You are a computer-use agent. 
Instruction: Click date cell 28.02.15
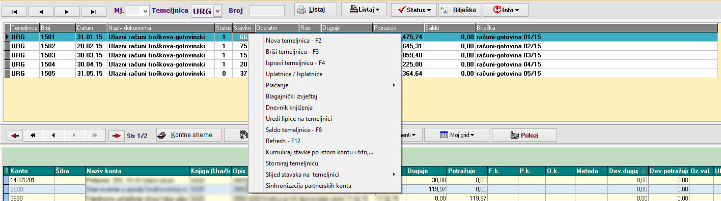coord(91,46)
